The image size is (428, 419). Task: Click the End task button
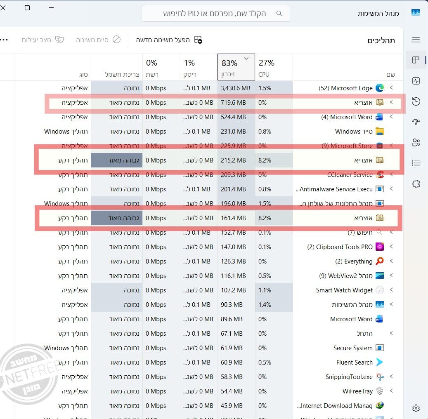point(98,40)
